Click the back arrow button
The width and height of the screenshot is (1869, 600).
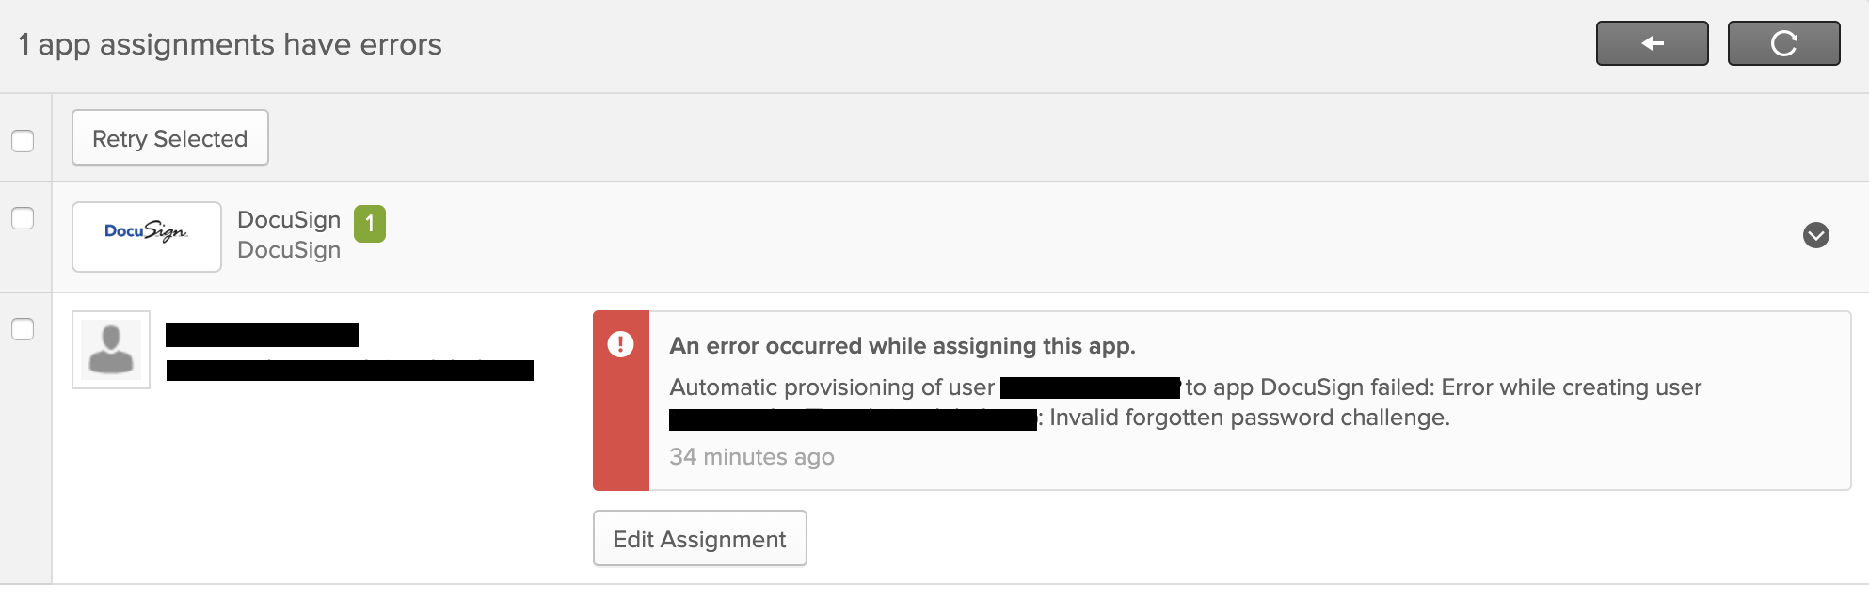click(1652, 43)
